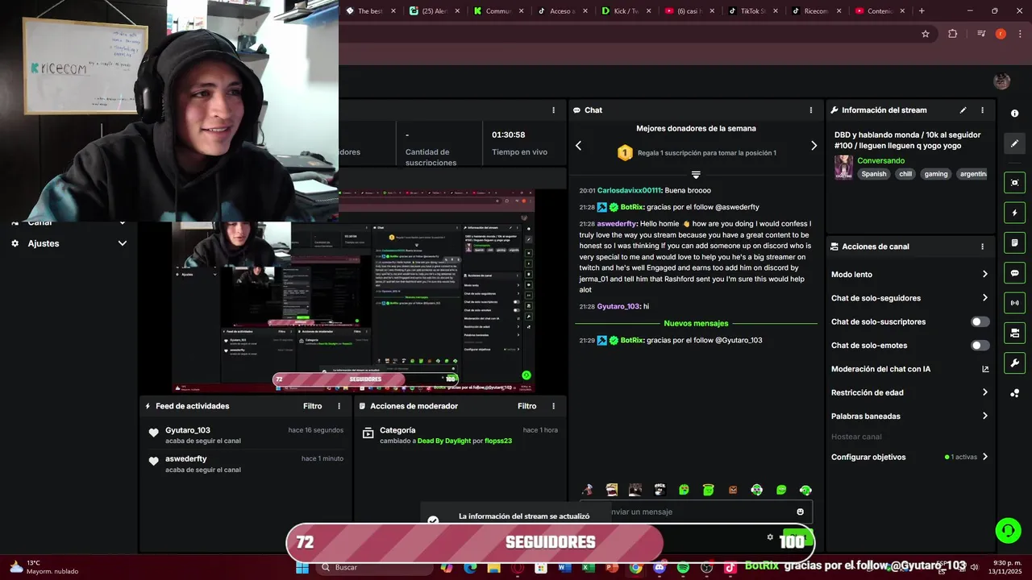The width and height of the screenshot is (1032, 580).
Task: Open Filtro in Feed de actividades
Action: [312, 406]
